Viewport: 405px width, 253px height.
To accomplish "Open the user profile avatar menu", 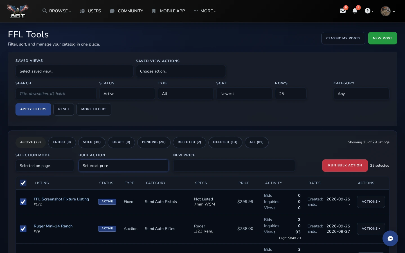I will click(388, 11).
